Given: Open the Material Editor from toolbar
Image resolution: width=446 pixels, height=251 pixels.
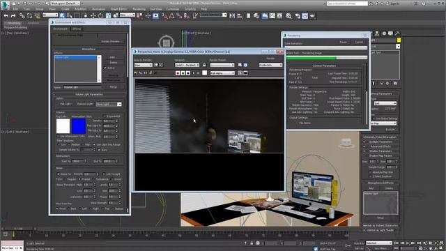Looking at the screenshot, I should 289,15.
